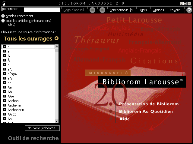The width and height of the screenshot is (193, 144).
Task: Open the Aide link on home page
Action: coord(124,119)
